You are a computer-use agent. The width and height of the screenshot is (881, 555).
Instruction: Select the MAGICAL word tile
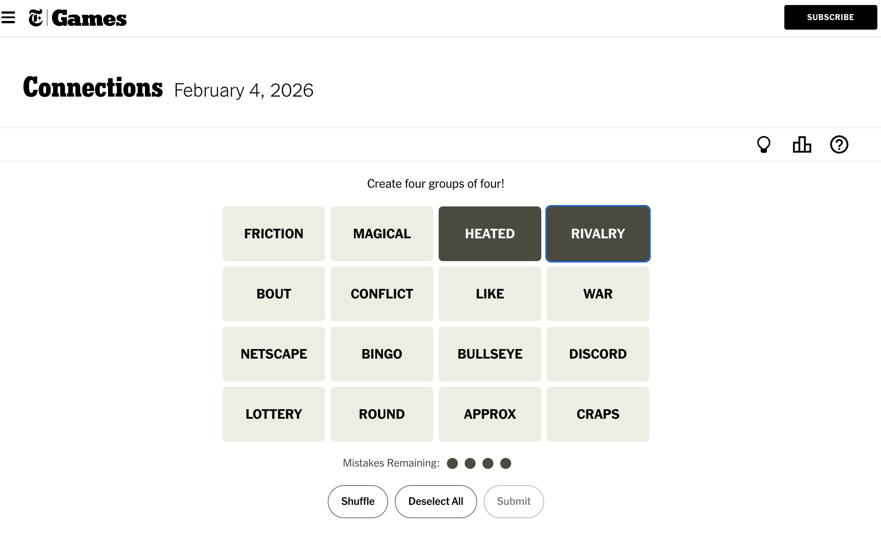[382, 234]
